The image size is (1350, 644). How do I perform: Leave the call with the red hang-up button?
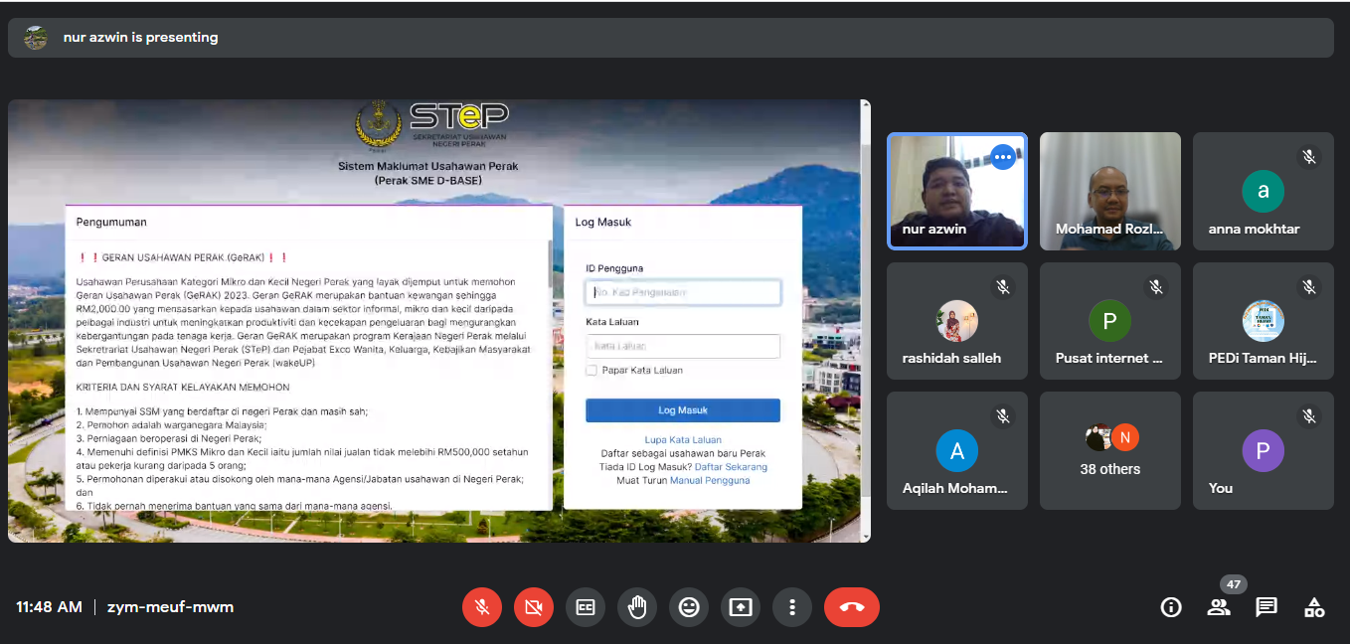tap(852, 607)
